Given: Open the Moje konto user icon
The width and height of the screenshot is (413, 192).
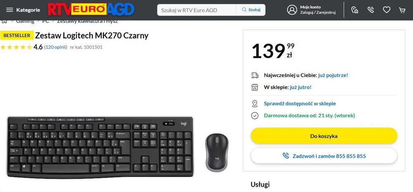Looking at the screenshot, I should [292, 10].
